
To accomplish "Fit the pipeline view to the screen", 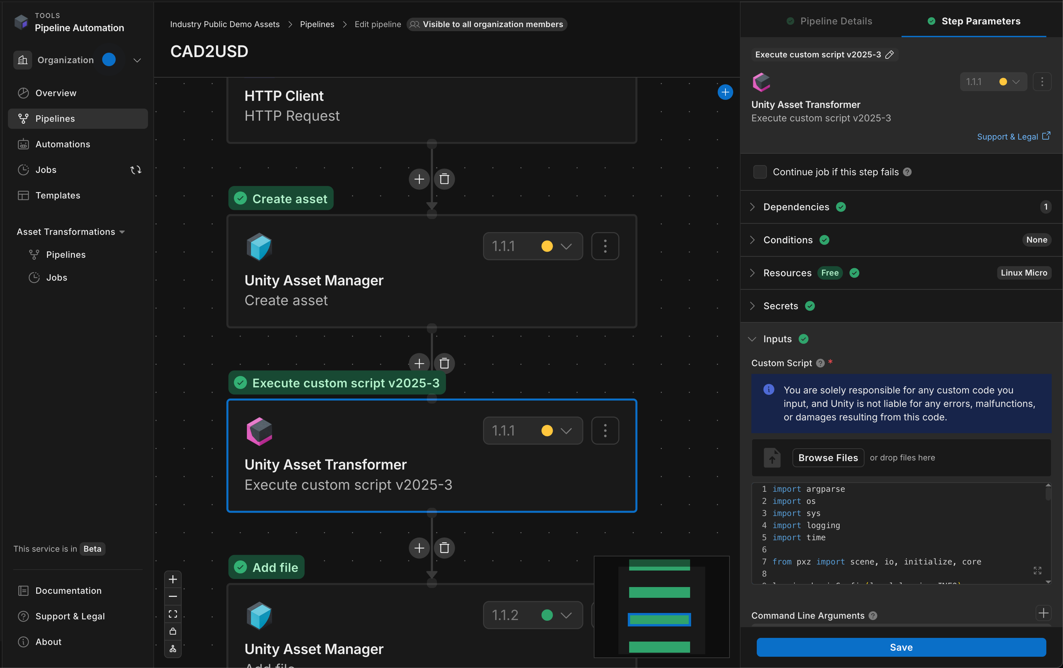I will [x=173, y=614].
